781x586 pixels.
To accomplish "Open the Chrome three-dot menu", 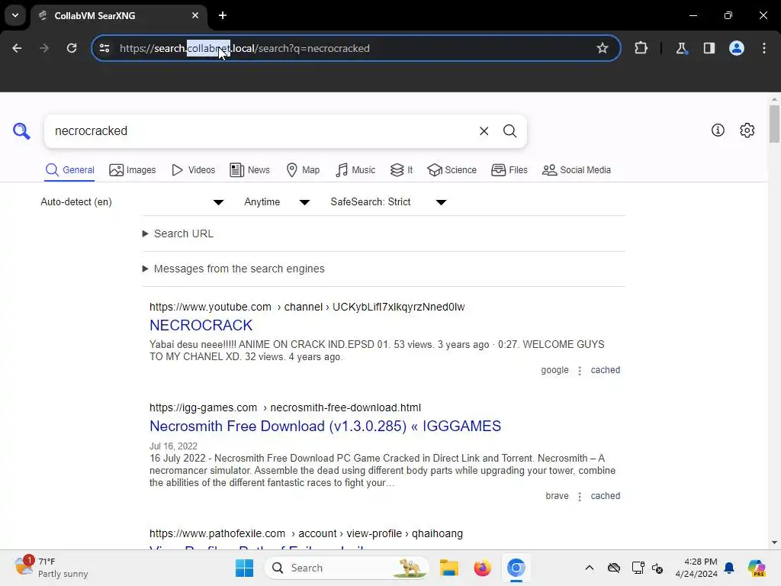I will pos(764,48).
